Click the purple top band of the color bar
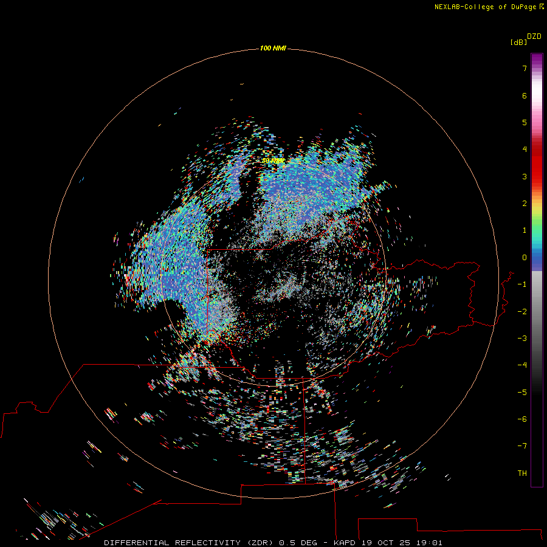Image resolution: width=547 pixels, height=547 pixels. (537, 60)
